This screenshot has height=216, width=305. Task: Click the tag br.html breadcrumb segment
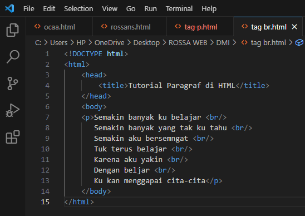pyautogui.click(x=268, y=43)
